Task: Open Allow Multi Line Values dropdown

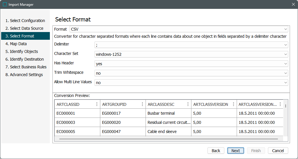Action: [x=191, y=83]
